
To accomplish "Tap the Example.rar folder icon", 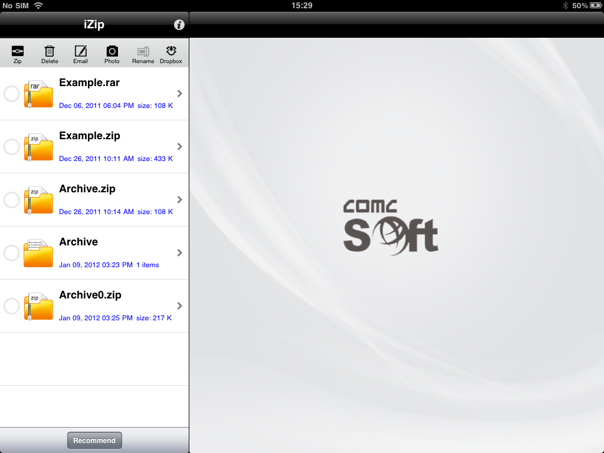I will point(38,94).
